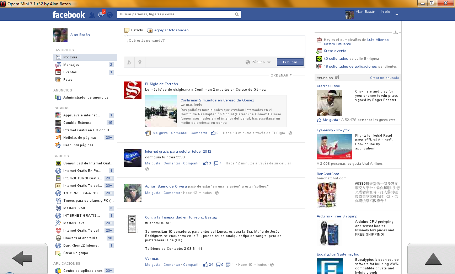Screen dimensions: 455x274
Task: Select the Estado tab
Action: [x=134, y=30]
